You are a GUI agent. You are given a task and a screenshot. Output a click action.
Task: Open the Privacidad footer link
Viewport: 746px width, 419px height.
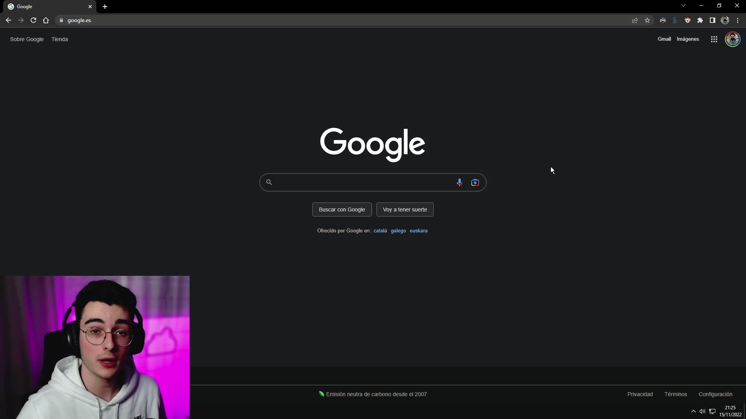[x=640, y=394]
